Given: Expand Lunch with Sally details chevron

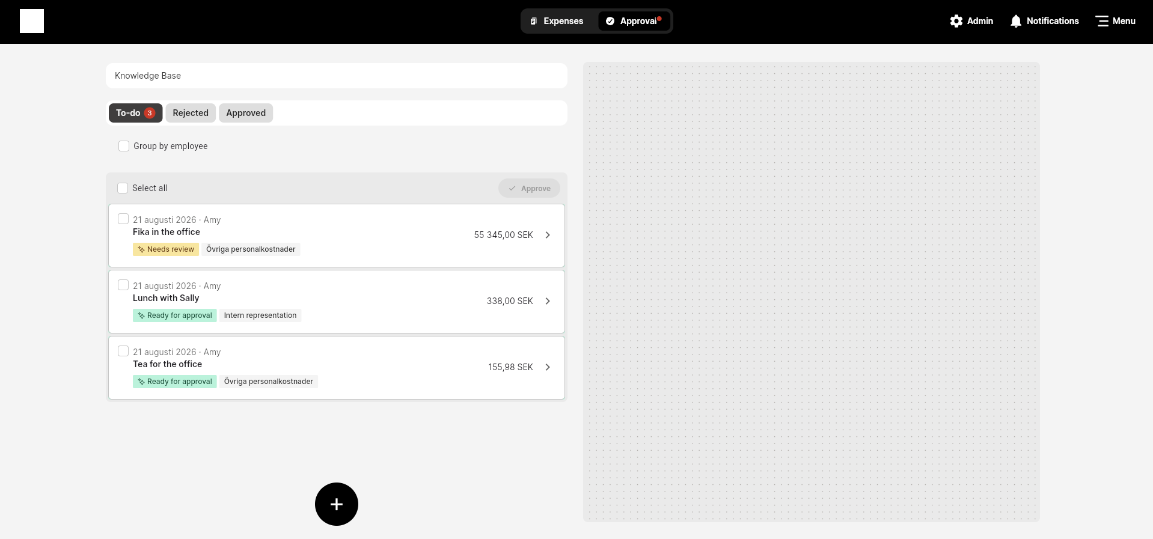Looking at the screenshot, I should pyautogui.click(x=548, y=301).
